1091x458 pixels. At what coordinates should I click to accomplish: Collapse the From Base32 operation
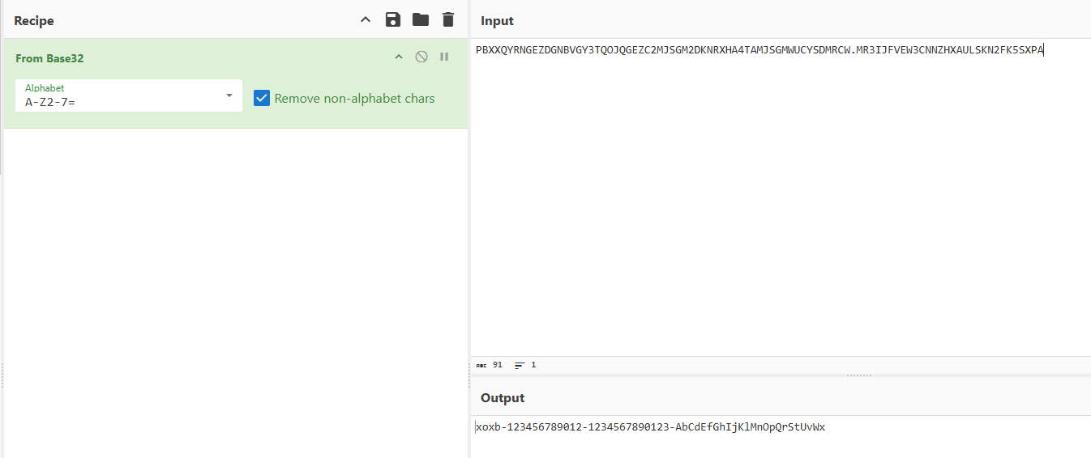(398, 57)
